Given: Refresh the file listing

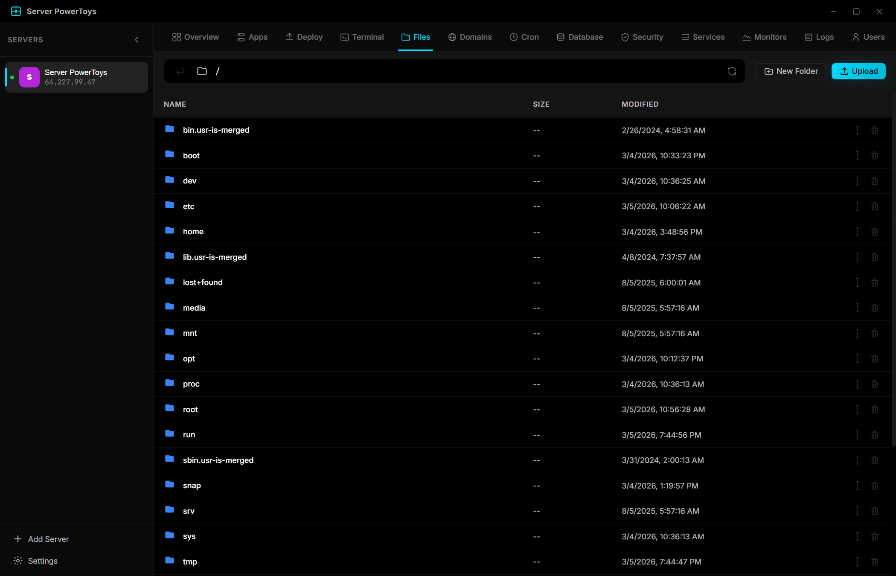Looking at the screenshot, I should click(732, 71).
